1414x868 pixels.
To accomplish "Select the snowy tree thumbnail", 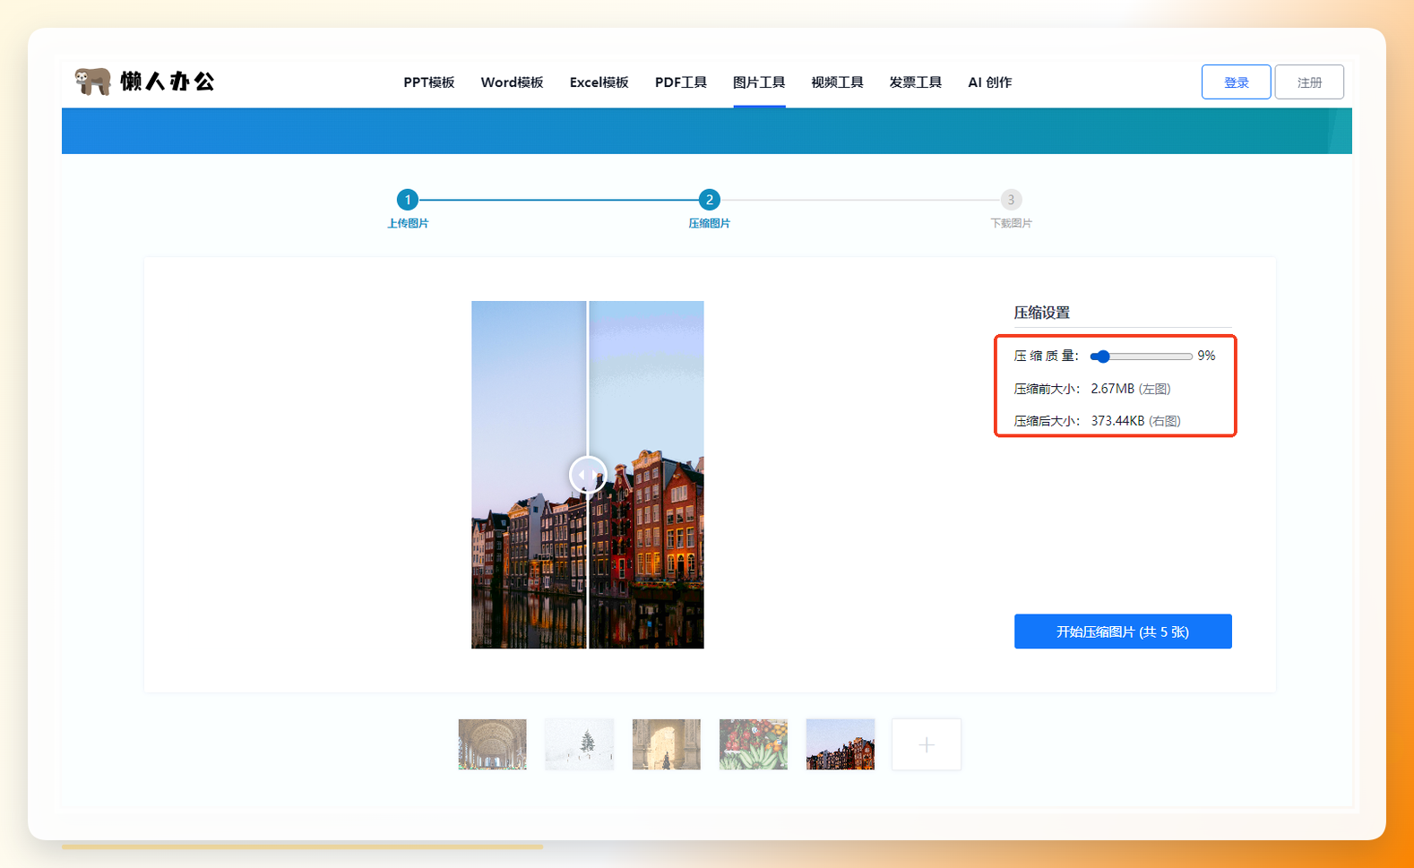I will (579, 744).
